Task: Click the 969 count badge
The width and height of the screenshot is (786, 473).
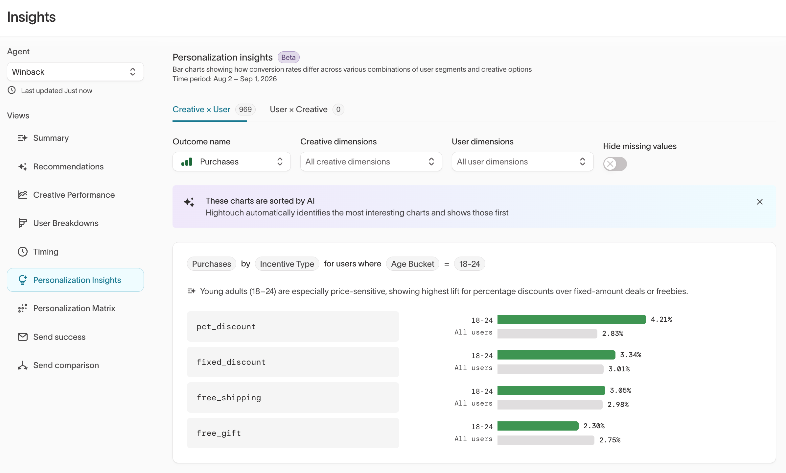Action: (245, 109)
